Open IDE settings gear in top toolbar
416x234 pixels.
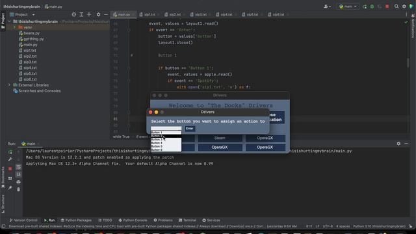404,6
